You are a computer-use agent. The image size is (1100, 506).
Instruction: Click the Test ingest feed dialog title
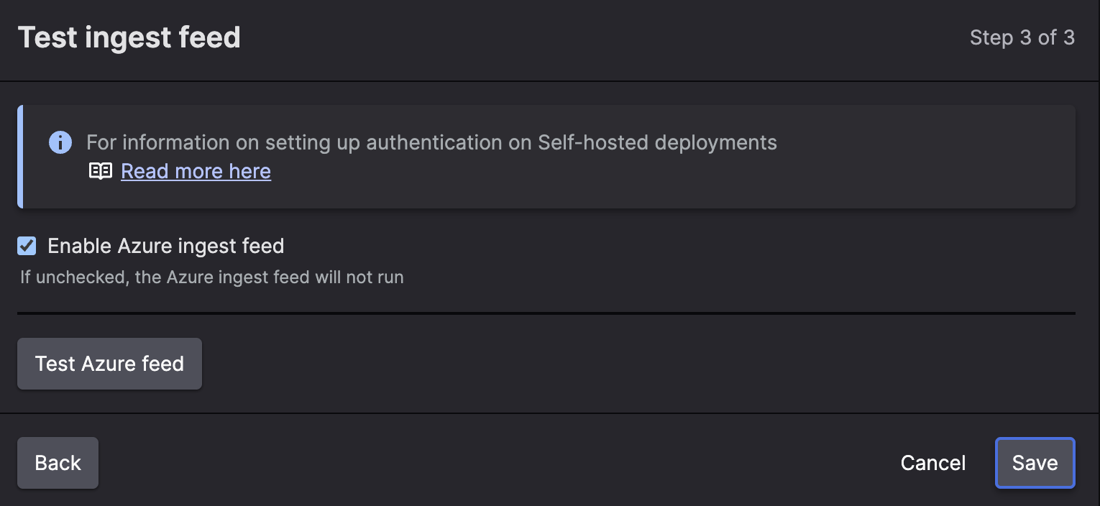129,37
